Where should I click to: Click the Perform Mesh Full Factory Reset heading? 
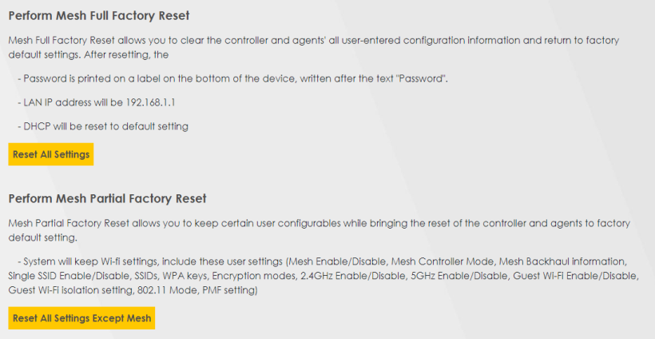104,16
